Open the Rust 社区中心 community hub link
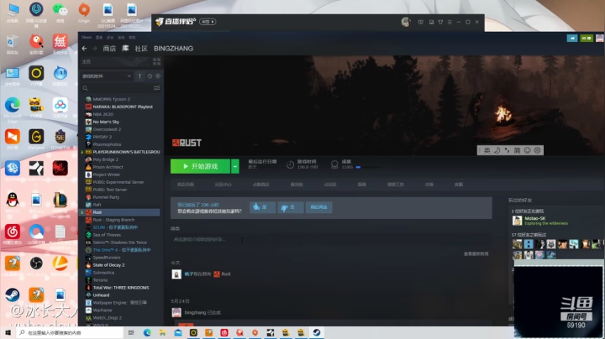The height and width of the screenshot is (339, 605). click(x=223, y=185)
